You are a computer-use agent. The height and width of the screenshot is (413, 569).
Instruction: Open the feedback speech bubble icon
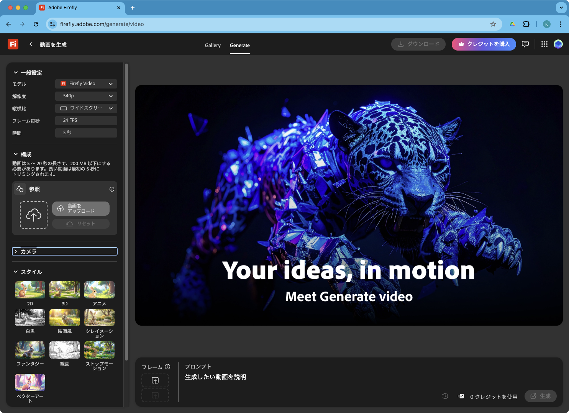point(525,44)
